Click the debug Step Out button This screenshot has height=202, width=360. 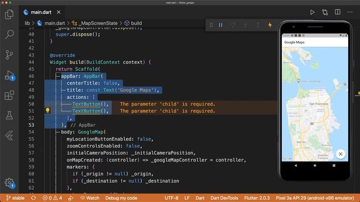tap(258, 25)
